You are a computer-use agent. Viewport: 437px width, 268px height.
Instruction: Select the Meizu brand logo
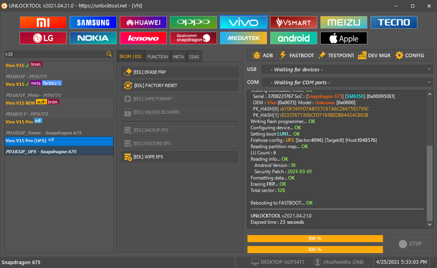(x=344, y=22)
